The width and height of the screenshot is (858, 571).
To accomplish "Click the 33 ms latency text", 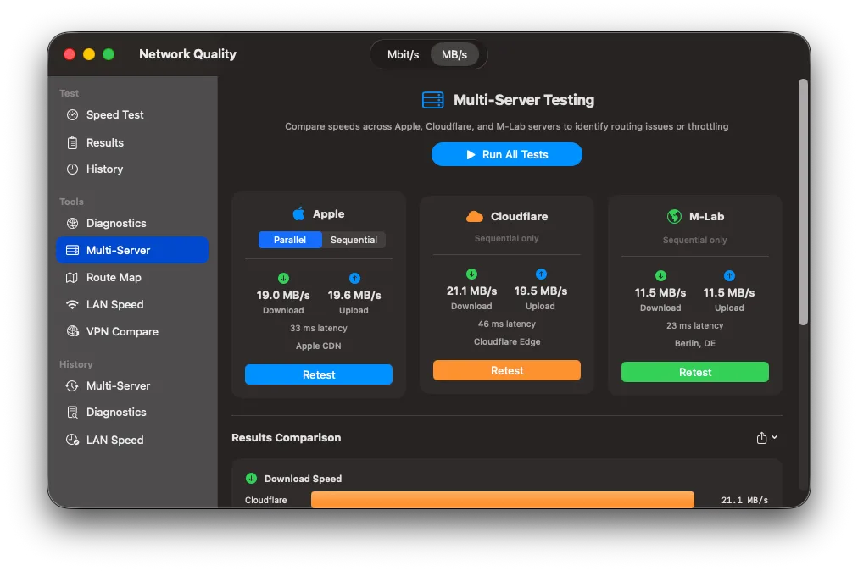I will coord(319,328).
